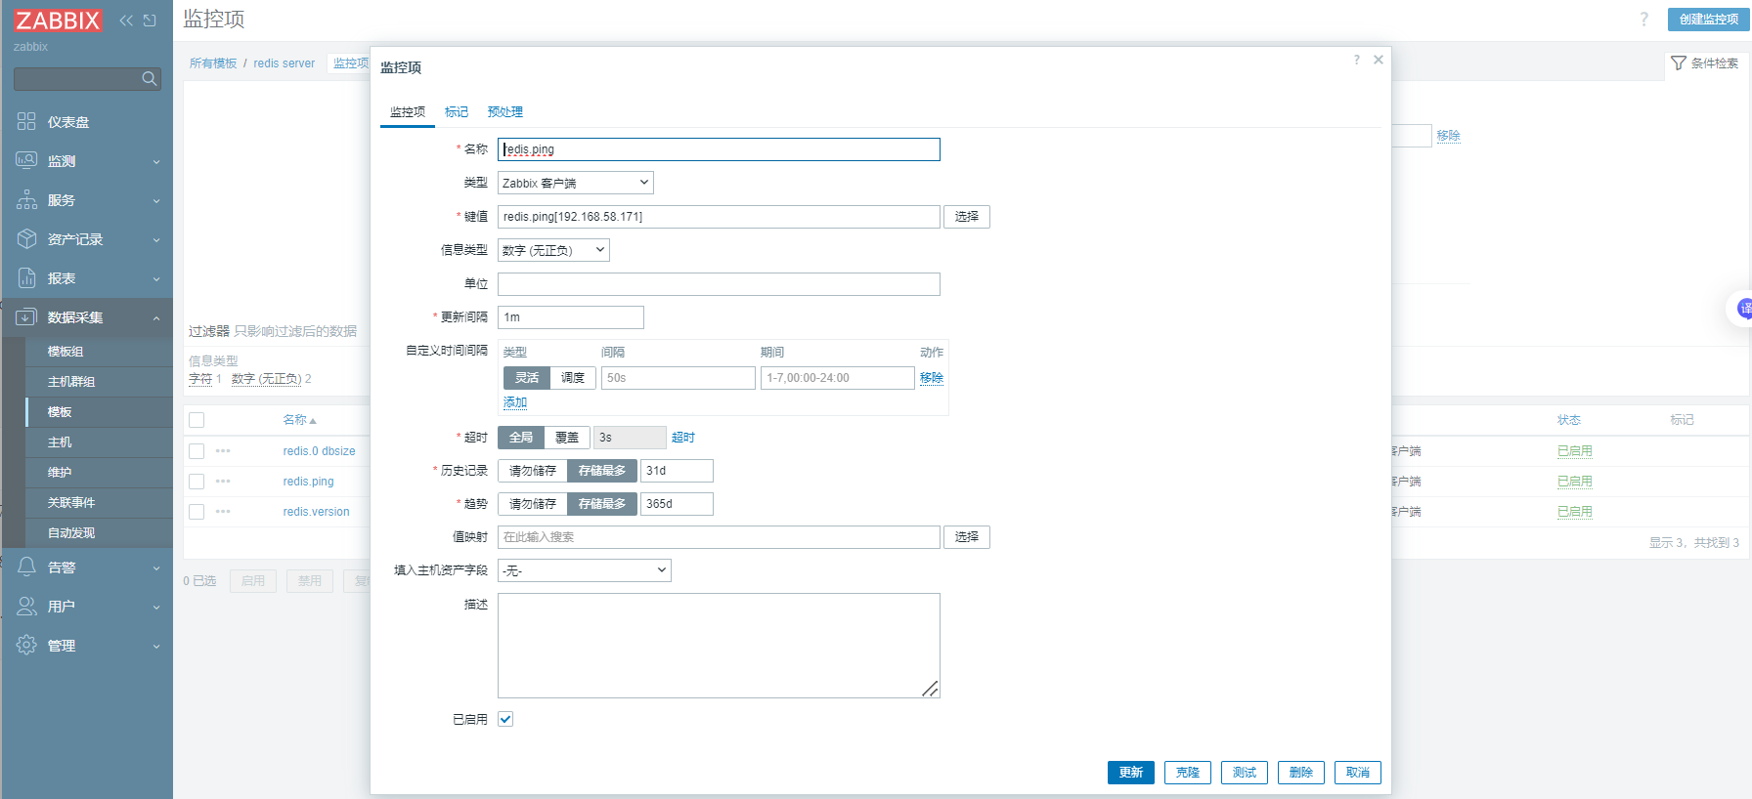Switch to the 标记 tab
Screen dimensions: 1752x799
[457, 112]
